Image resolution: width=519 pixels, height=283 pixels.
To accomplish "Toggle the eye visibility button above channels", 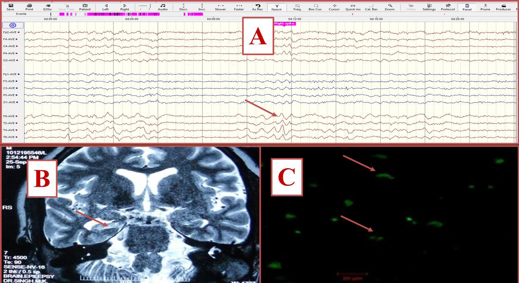I will click(x=13, y=25).
